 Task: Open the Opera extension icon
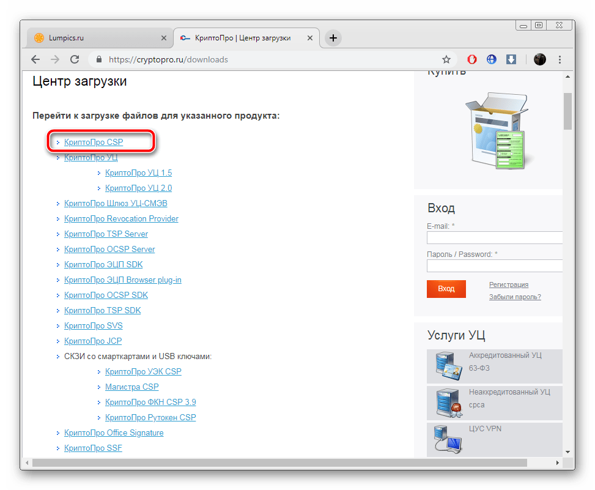[x=472, y=59]
